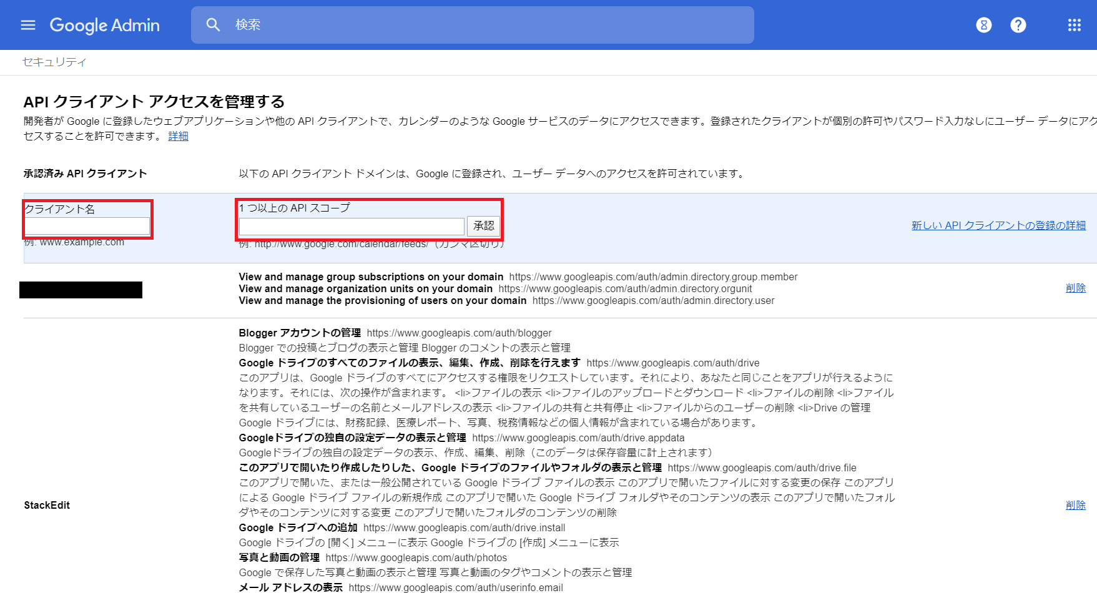Select the admin.directory.user scope URL
1097x593 pixels.
pos(653,300)
